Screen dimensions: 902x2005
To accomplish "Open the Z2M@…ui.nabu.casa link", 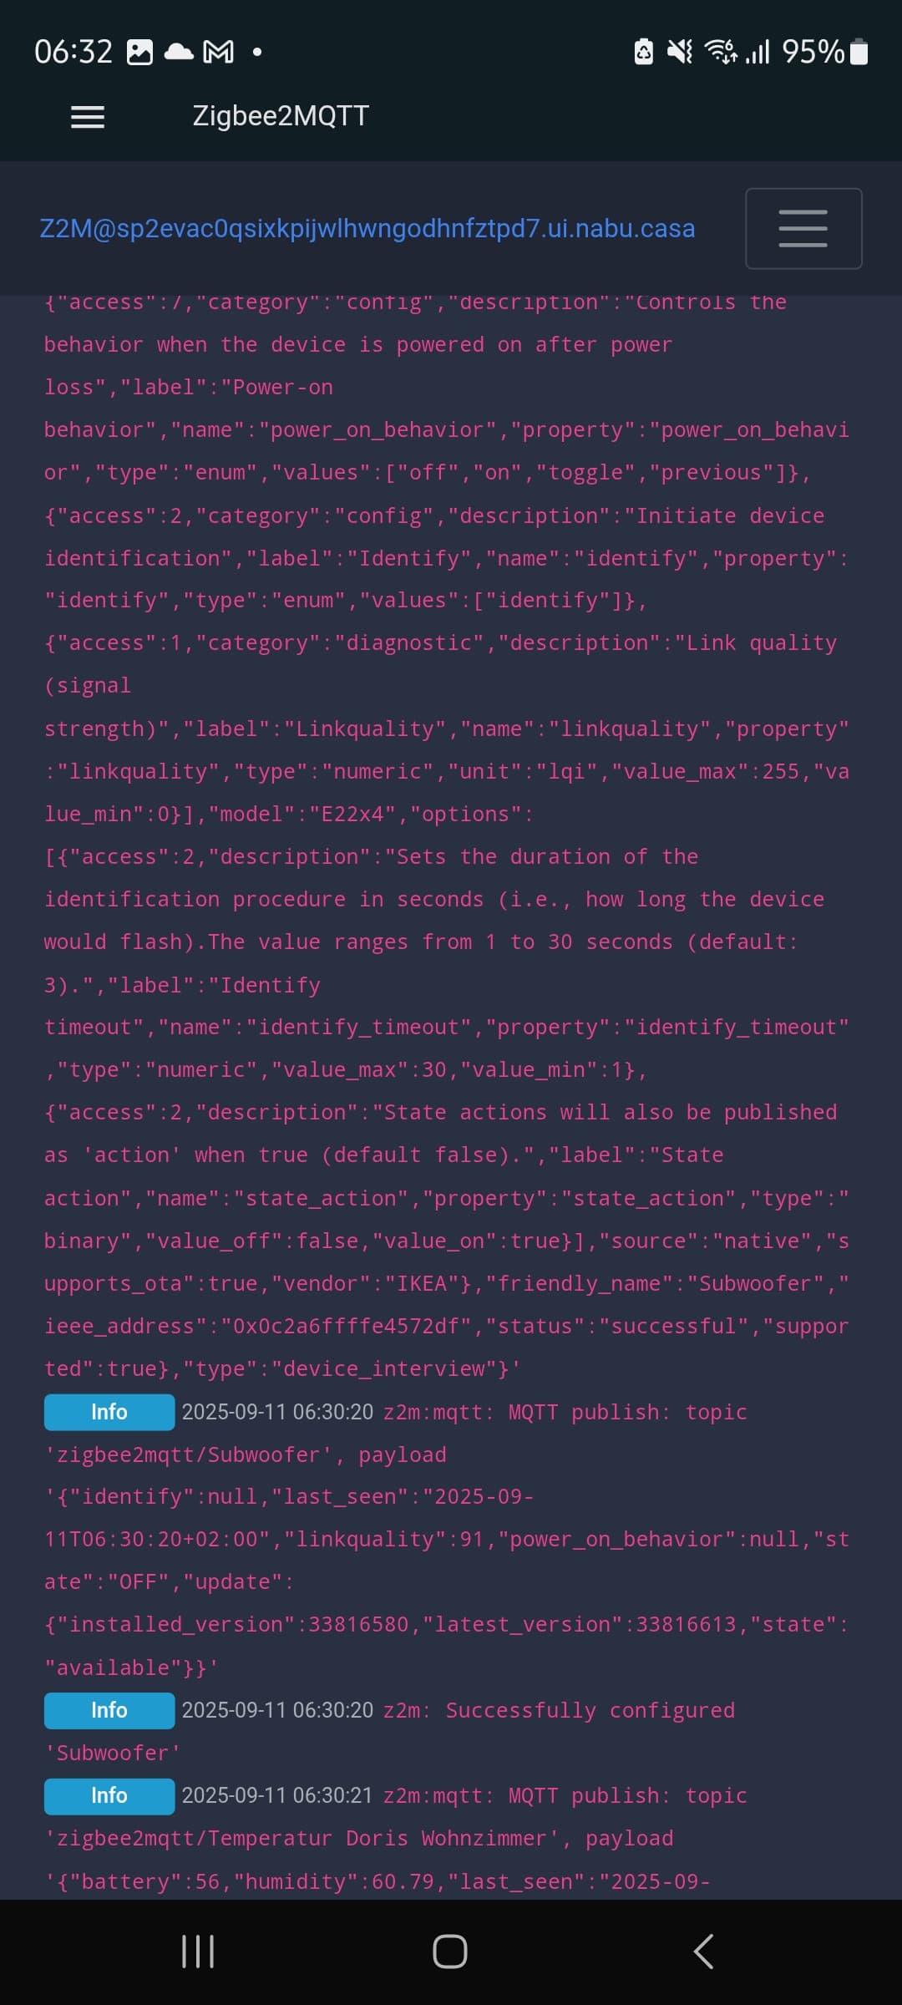I will (x=367, y=228).
